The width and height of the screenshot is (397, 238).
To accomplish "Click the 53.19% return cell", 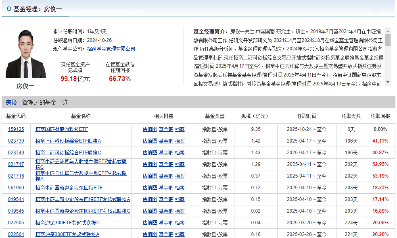I will [x=380, y=176].
